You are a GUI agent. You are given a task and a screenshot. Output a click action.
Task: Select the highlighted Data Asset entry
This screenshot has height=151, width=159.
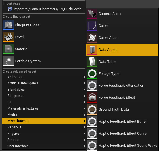tap(122, 50)
